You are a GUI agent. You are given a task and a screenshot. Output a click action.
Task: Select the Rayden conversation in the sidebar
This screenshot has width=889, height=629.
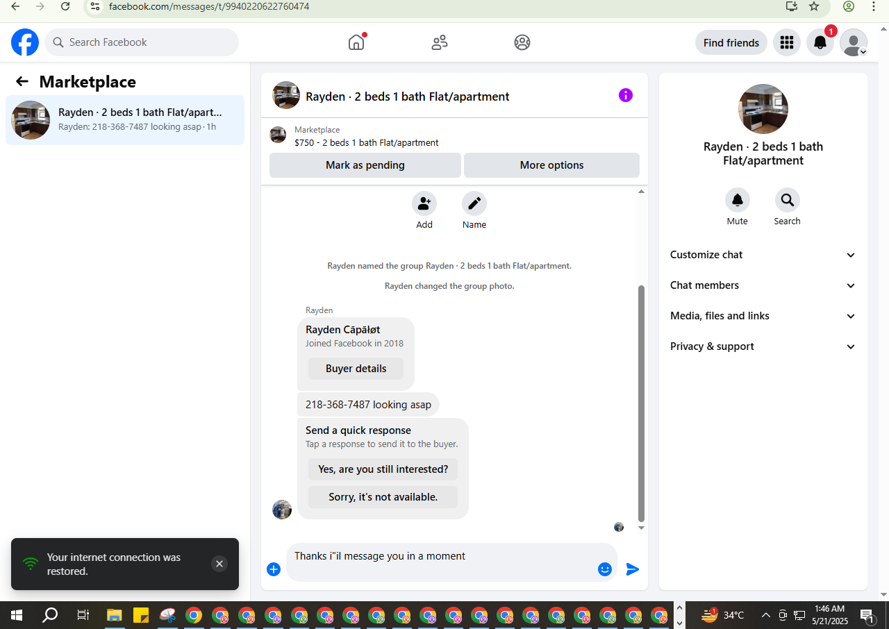pos(125,120)
